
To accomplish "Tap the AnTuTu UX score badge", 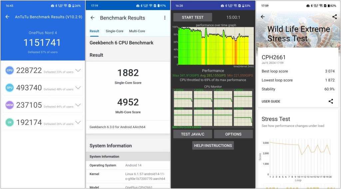I will click(10, 122).
